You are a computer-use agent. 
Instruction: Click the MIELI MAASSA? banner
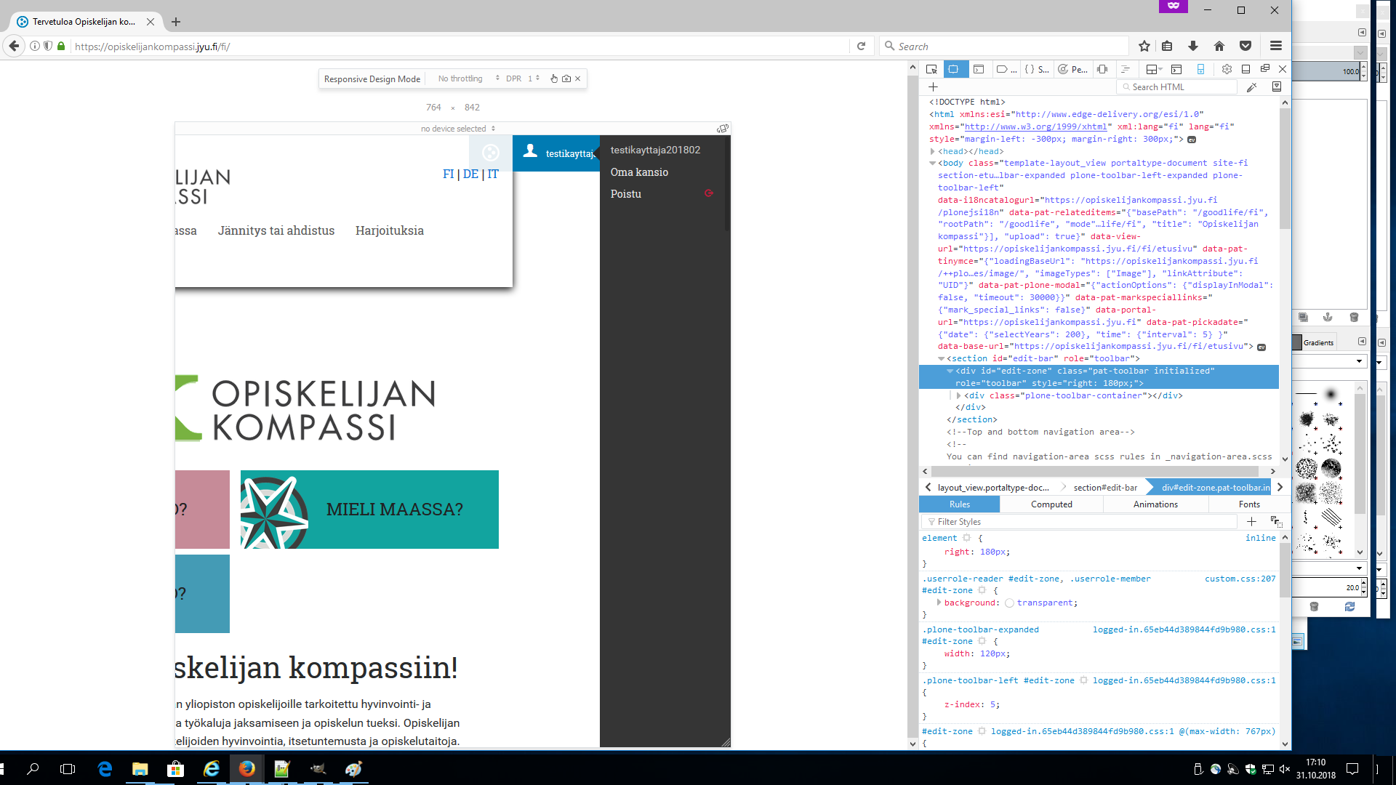369,510
